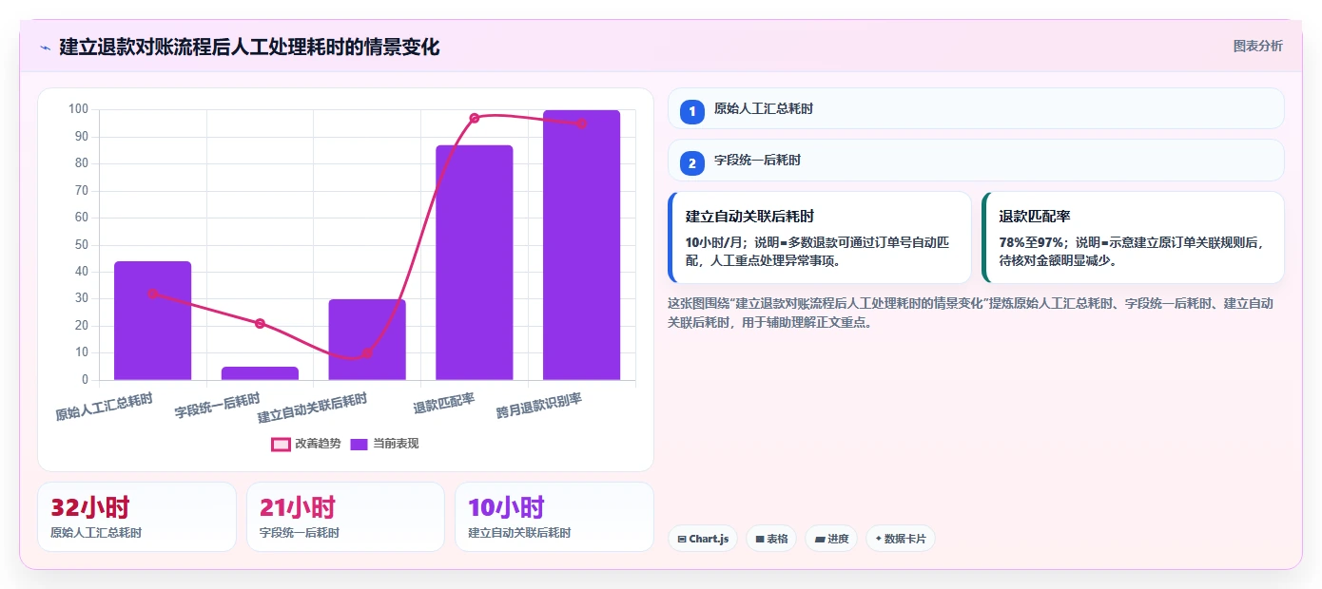Screen dimensions: 1322x589
Task: Click the 21小时 stat card
Action: click(345, 517)
